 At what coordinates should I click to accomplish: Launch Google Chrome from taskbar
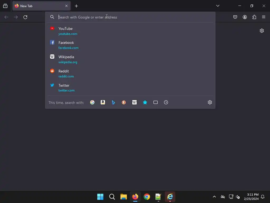147,197
